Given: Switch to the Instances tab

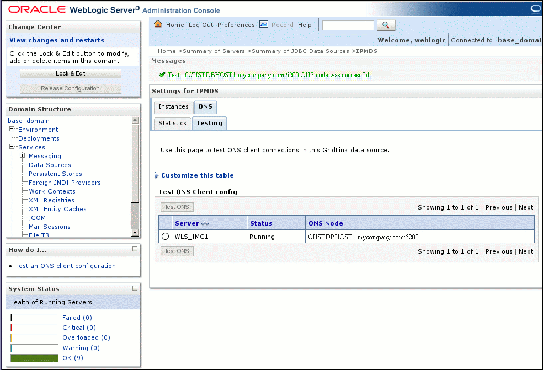Looking at the screenshot, I should coord(173,106).
